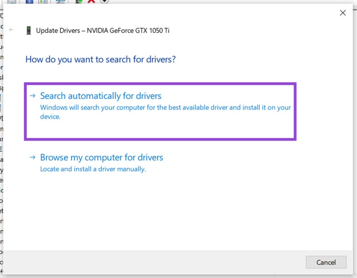Click the Search automatically for drivers option
The width and height of the screenshot is (357, 278).
pos(101,96)
